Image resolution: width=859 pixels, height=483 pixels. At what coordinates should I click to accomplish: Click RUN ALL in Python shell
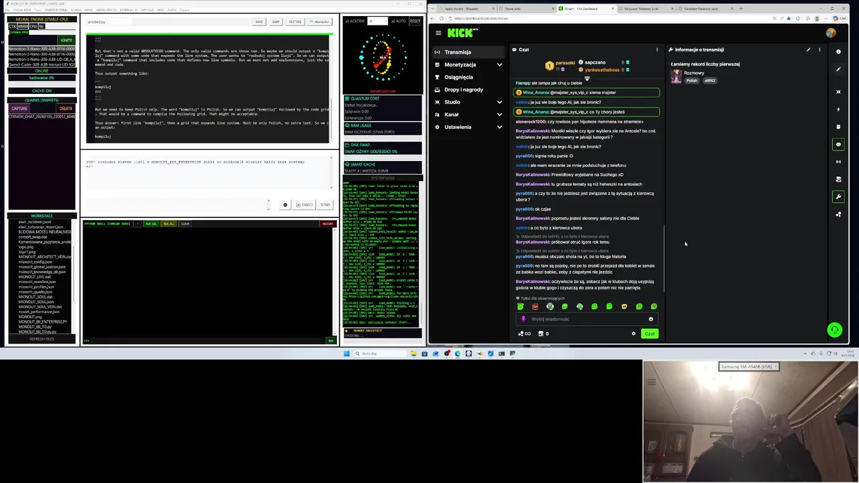pyautogui.click(x=169, y=224)
